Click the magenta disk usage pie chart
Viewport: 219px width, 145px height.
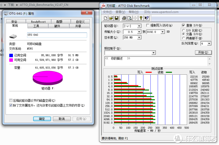pyautogui.click(x=47, y=78)
